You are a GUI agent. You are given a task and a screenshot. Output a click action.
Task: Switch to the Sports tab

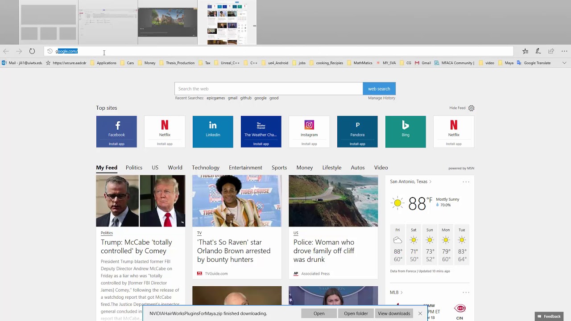point(279,168)
